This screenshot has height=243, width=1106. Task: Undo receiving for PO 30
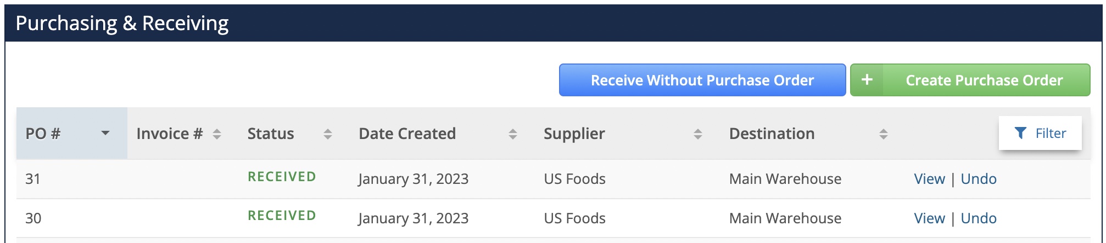point(979,218)
